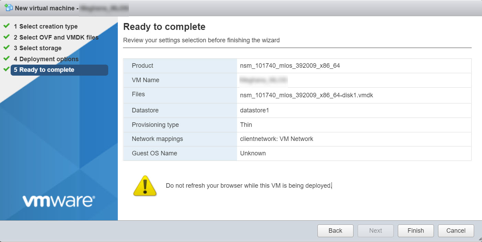Viewport: 482px width, 242px height.
Task: Click the clientnetwork: VM Network value
Action: (277, 139)
